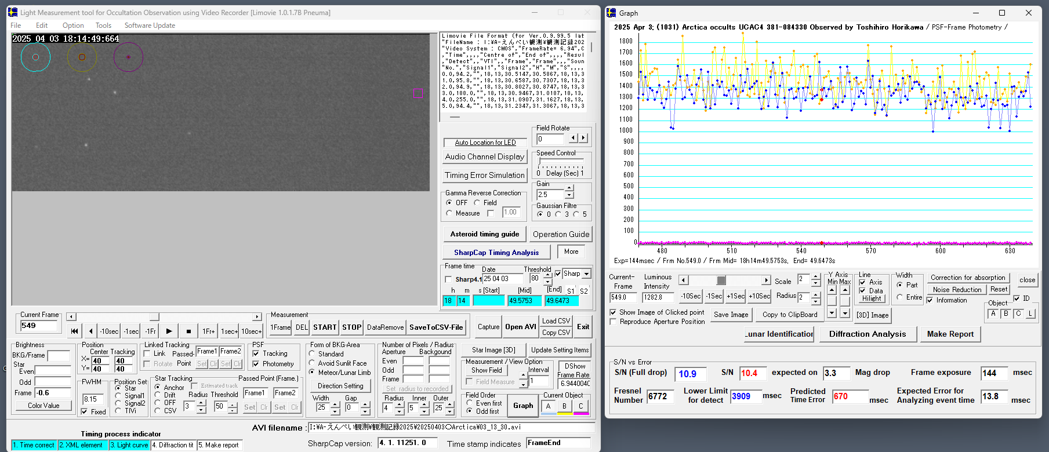Uncheck the PSF Tracking checkbox
Screen dimensions: 1049x452
[256, 353]
